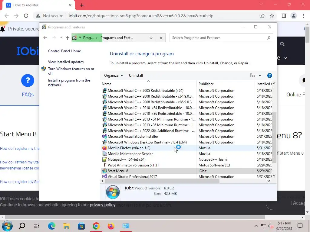Click the change view icon

tap(253, 75)
